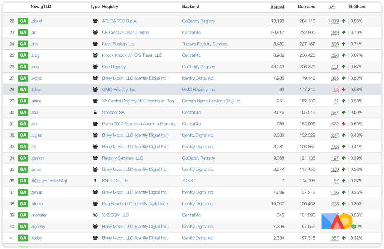Open the .blog gTLD link
The image size is (384, 249).
click(x=35, y=56)
